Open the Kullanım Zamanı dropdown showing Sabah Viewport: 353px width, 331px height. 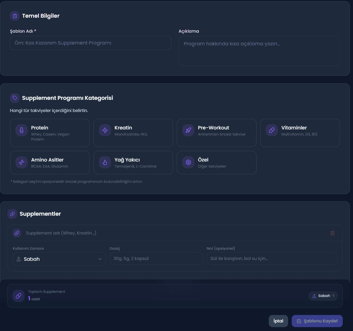pos(59,259)
